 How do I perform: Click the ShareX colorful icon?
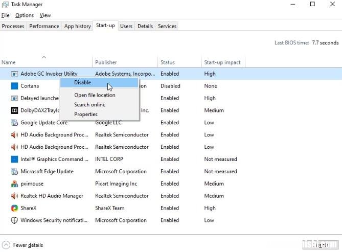(14, 208)
